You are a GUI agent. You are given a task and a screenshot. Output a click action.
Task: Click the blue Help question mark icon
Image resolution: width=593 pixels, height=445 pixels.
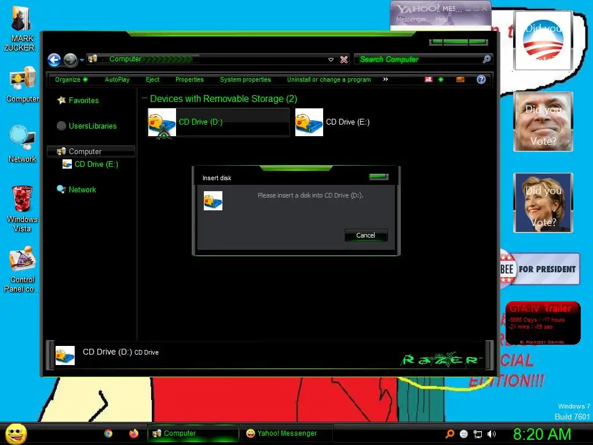click(481, 79)
